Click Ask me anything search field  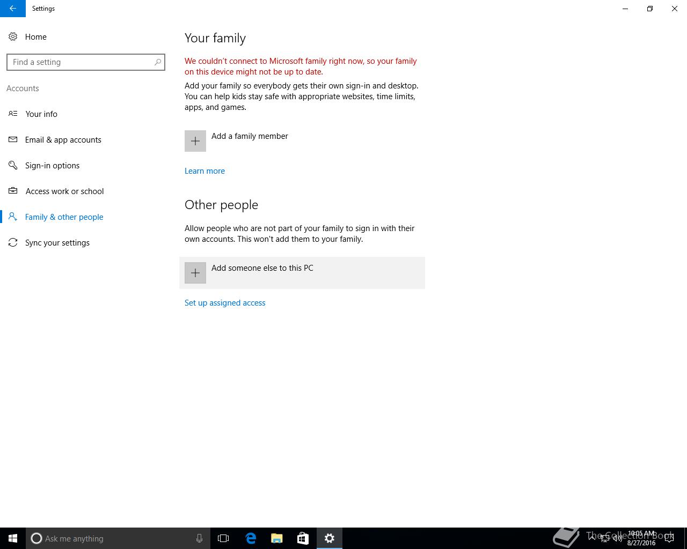click(118, 538)
